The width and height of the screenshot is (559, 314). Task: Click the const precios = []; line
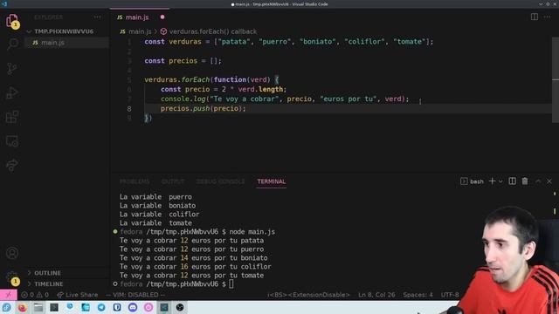pyautogui.click(x=183, y=61)
